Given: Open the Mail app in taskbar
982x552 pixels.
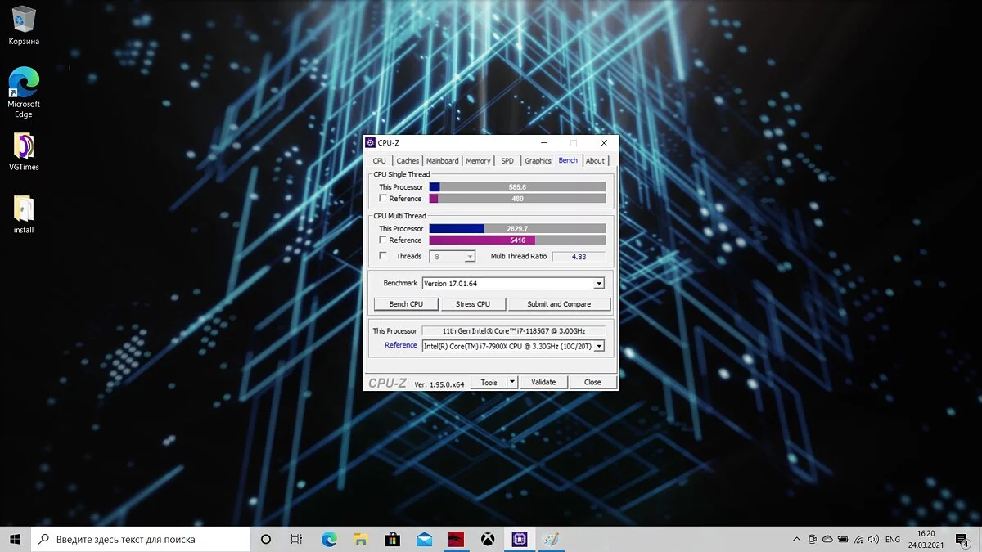Looking at the screenshot, I should click(424, 540).
